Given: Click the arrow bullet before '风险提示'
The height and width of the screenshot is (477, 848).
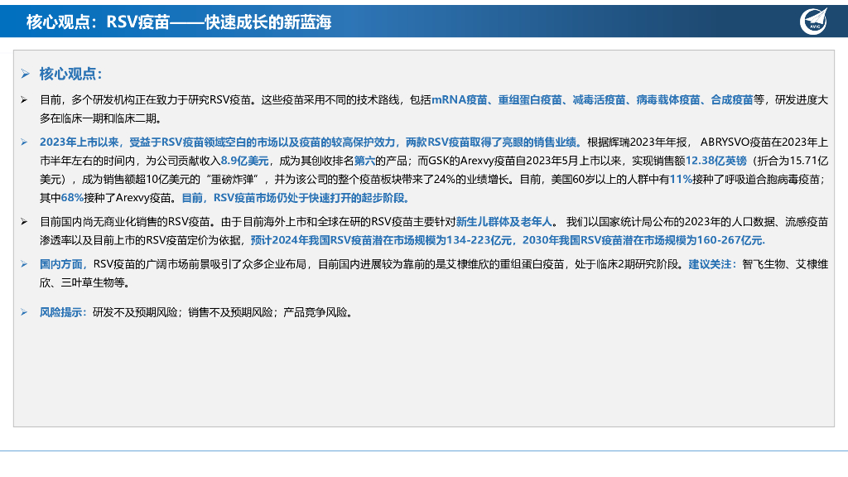Looking at the screenshot, I should click(24, 312).
